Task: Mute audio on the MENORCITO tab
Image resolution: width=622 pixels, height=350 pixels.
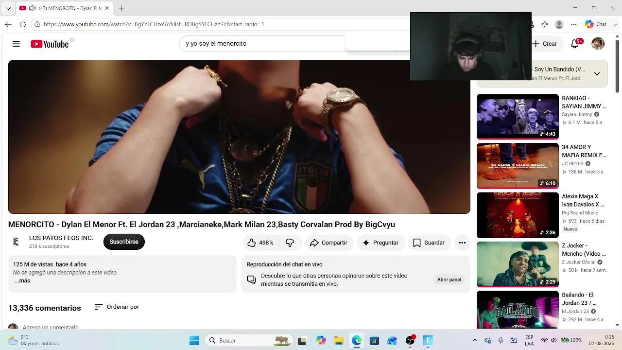Action: (32, 8)
